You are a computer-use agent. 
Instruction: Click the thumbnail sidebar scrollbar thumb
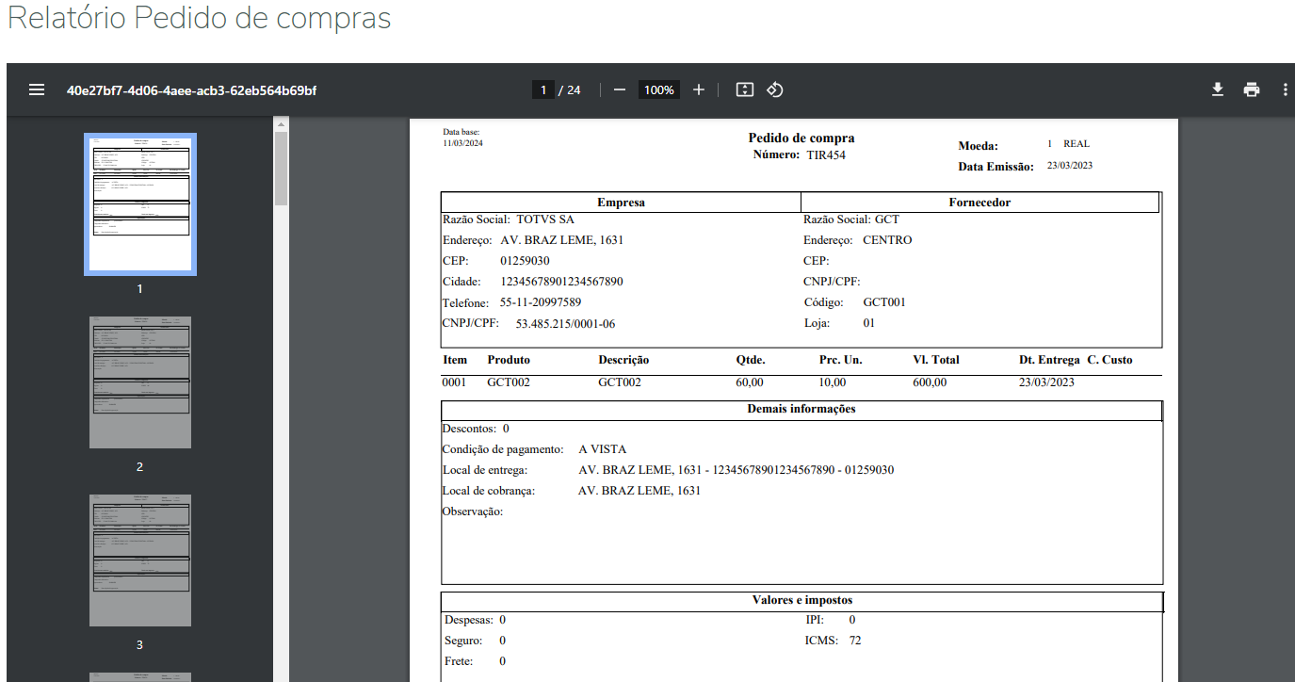(281, 168)
